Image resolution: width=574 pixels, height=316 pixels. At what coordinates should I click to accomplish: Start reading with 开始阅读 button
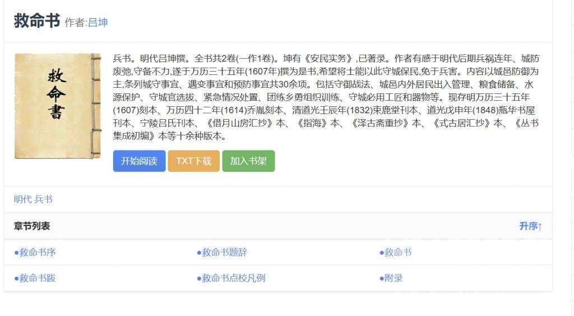point(139,161)
